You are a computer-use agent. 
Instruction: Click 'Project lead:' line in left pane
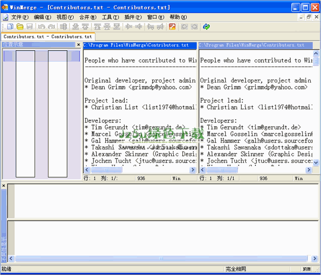tap(106, 101)
